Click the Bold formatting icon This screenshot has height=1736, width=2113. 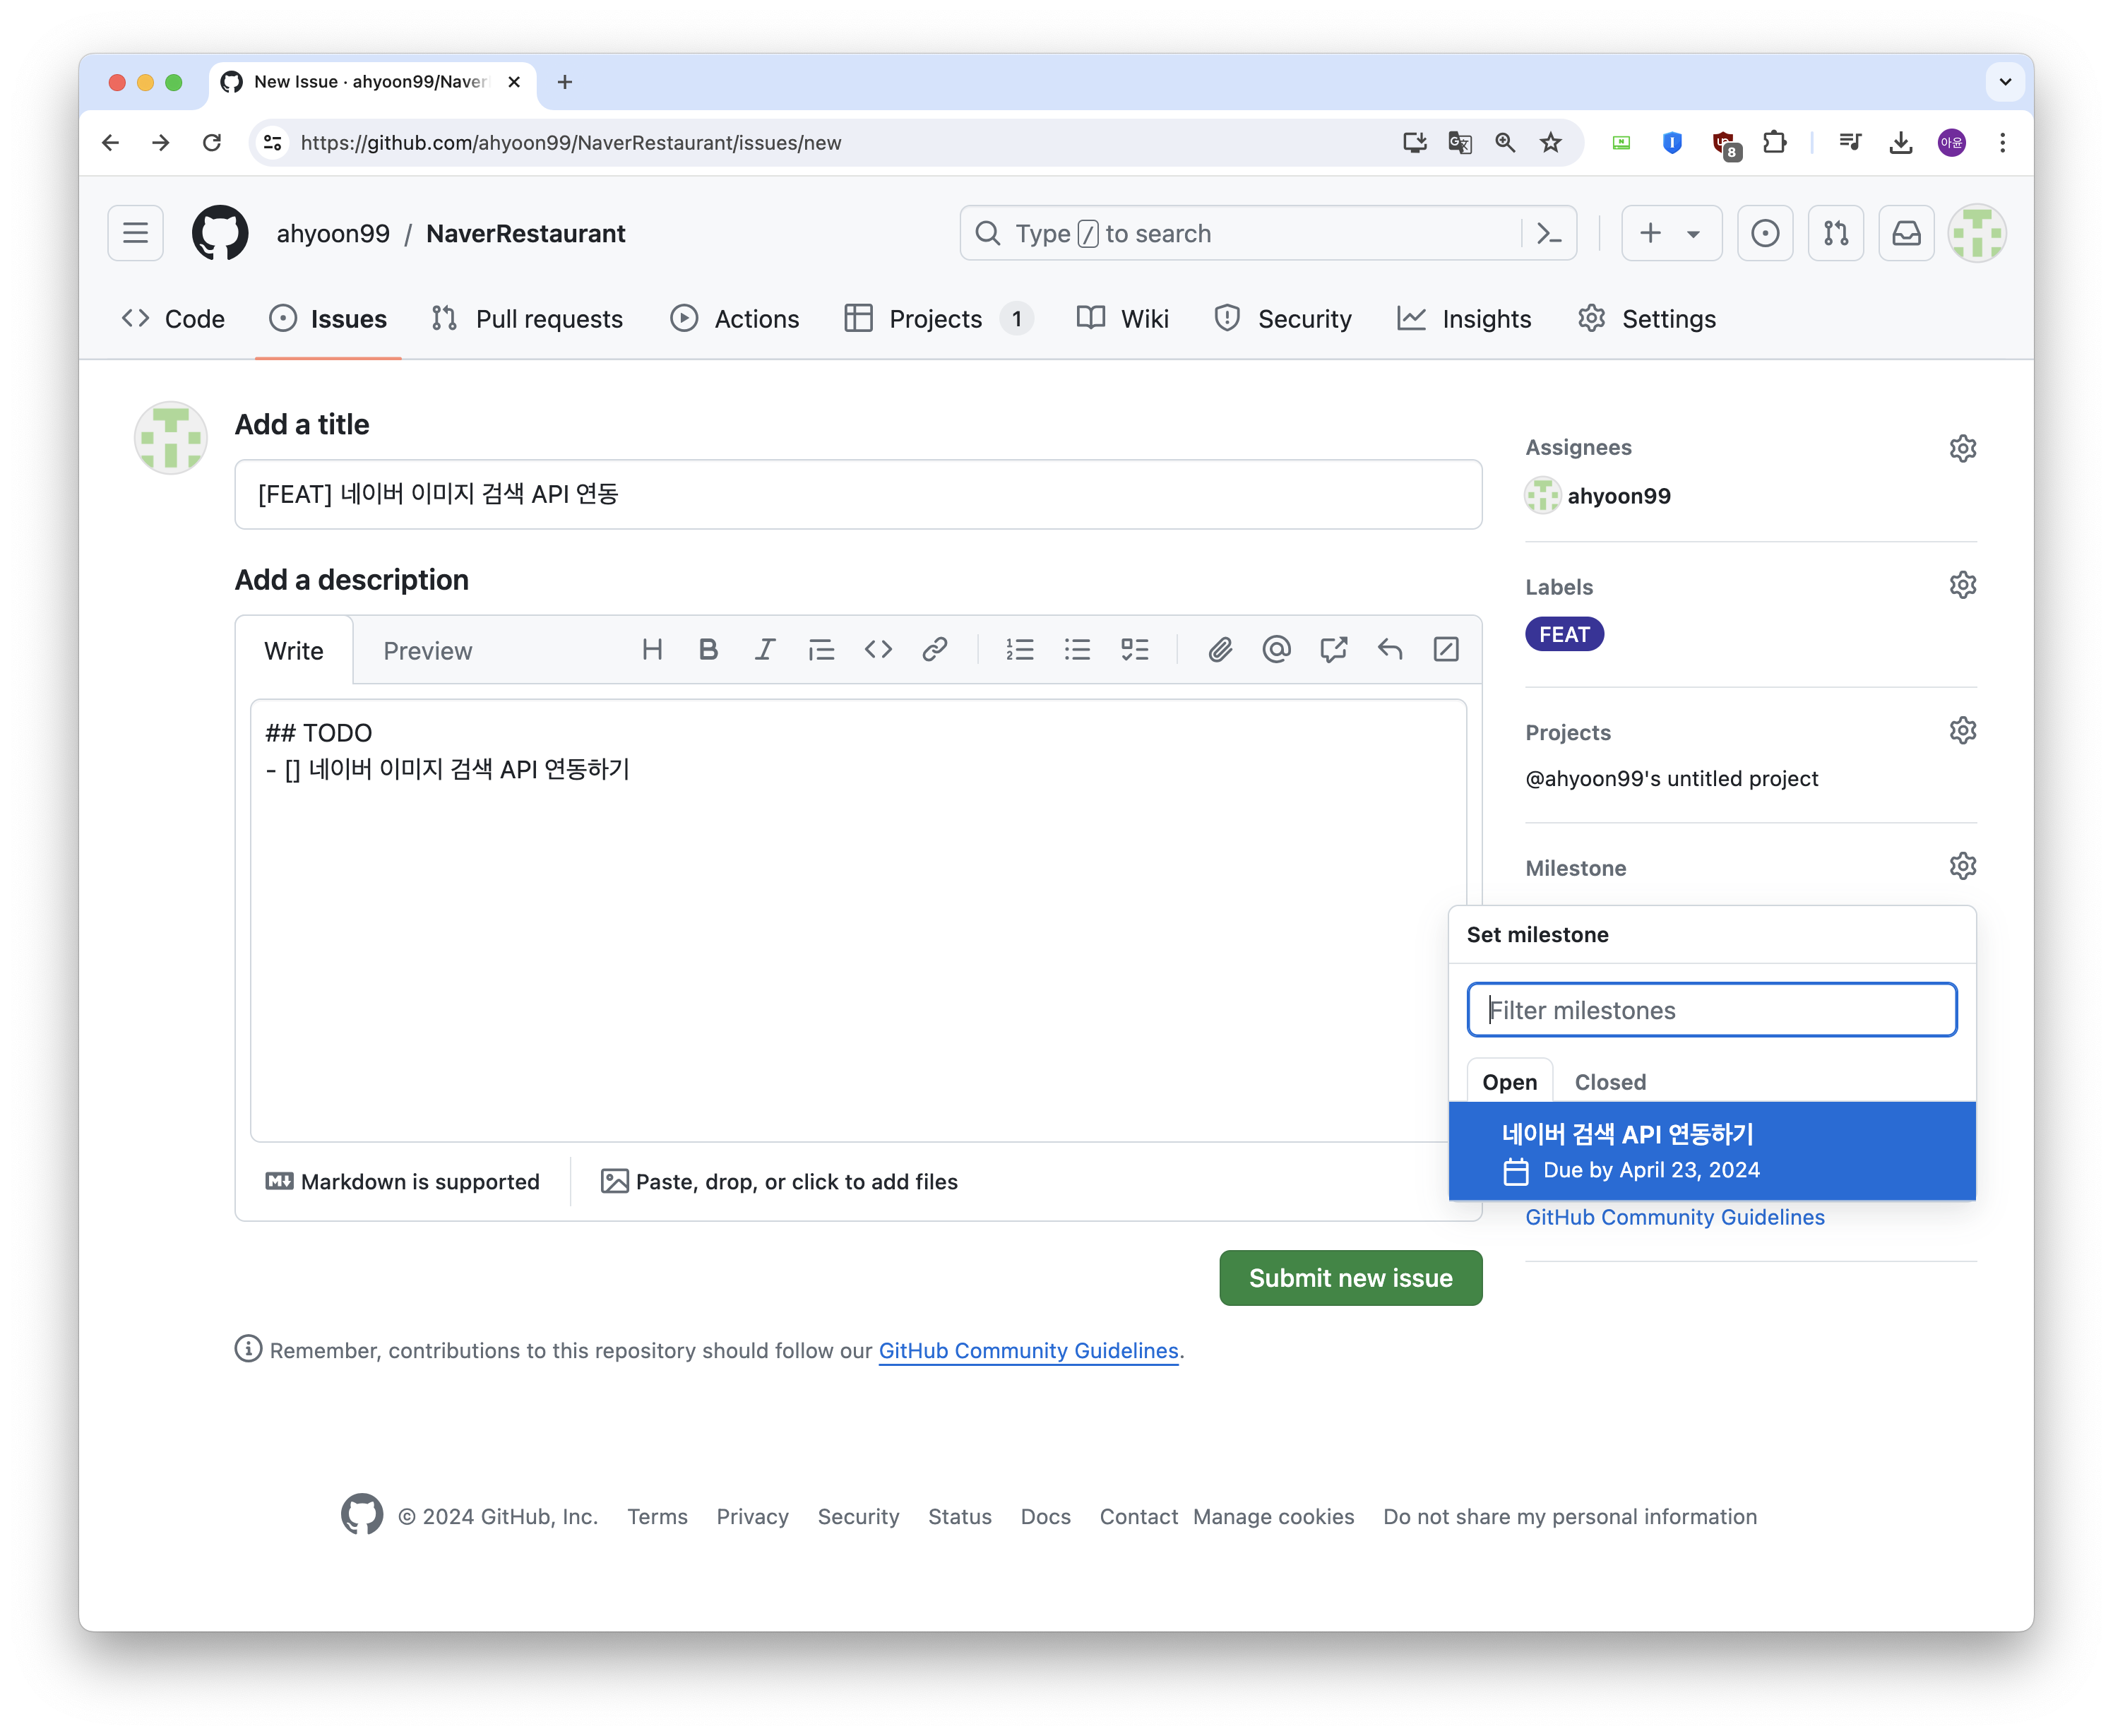click(x=708, y=650)
